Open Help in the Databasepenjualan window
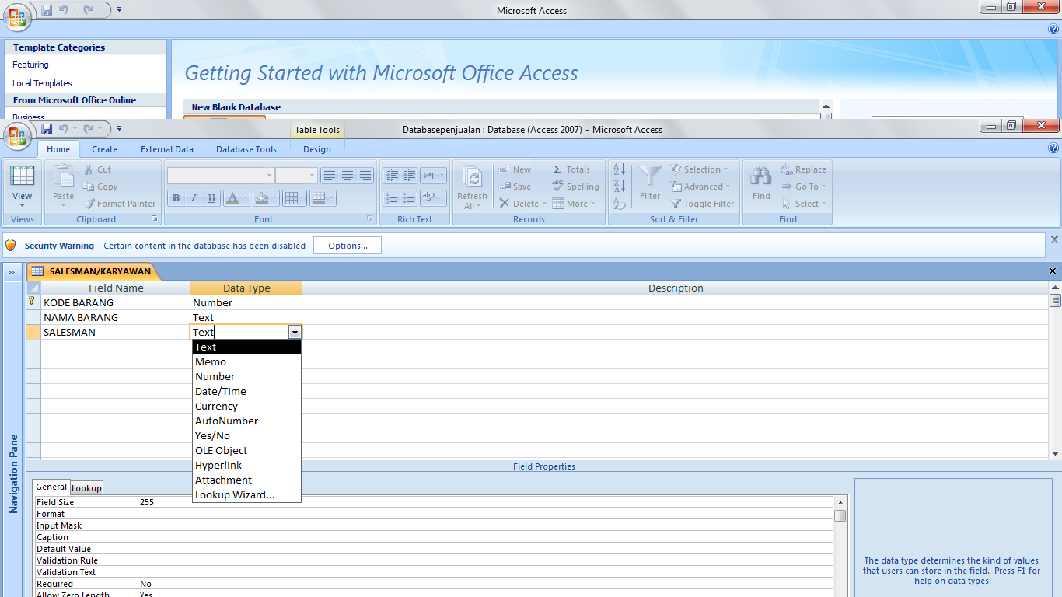 coord(1053,148)
